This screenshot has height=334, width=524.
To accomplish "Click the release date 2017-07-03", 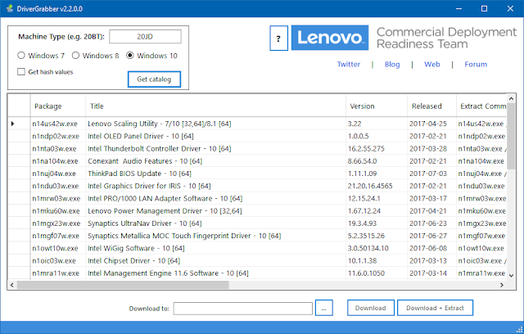I will (431, 174).
